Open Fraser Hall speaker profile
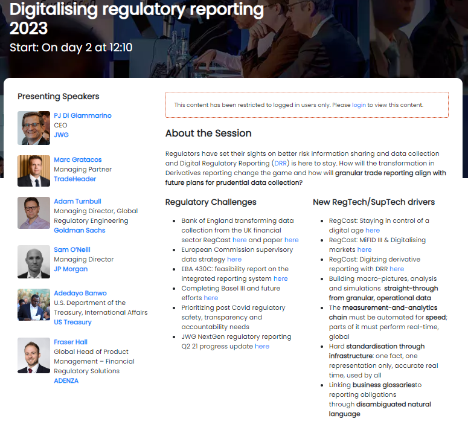 click(x=71, y=342)
